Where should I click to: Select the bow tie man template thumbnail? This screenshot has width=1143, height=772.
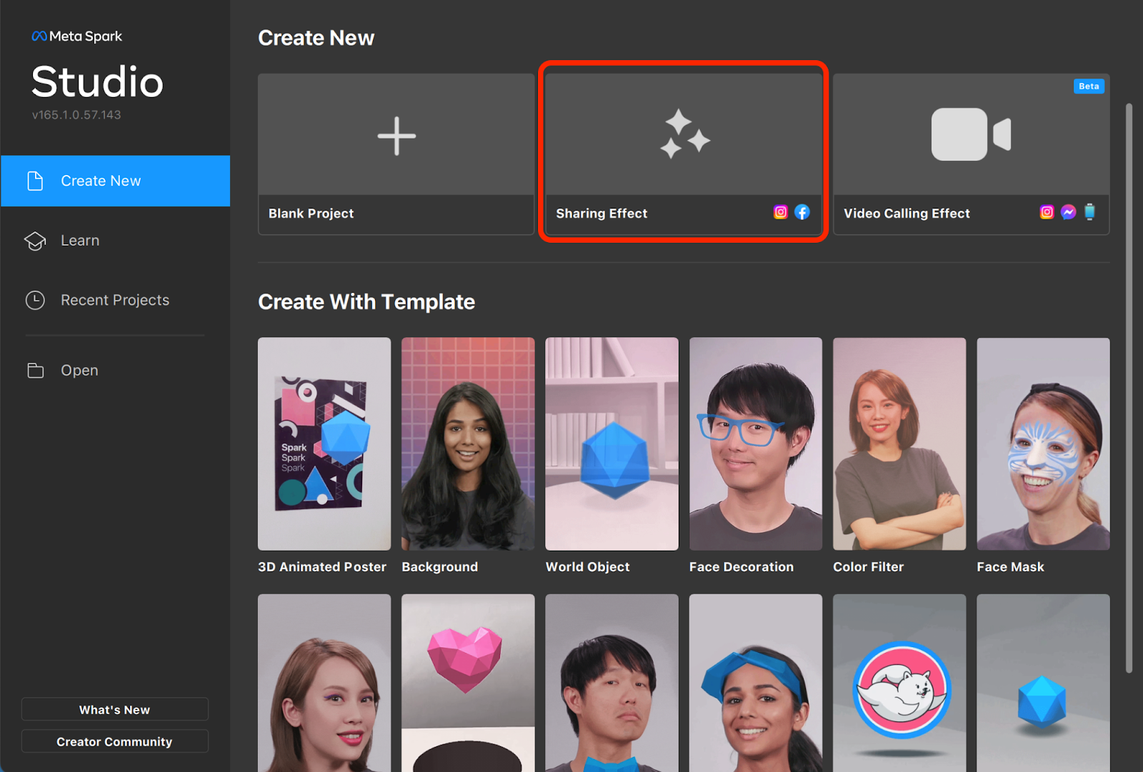pyautogui.click(x=612, y=683)
